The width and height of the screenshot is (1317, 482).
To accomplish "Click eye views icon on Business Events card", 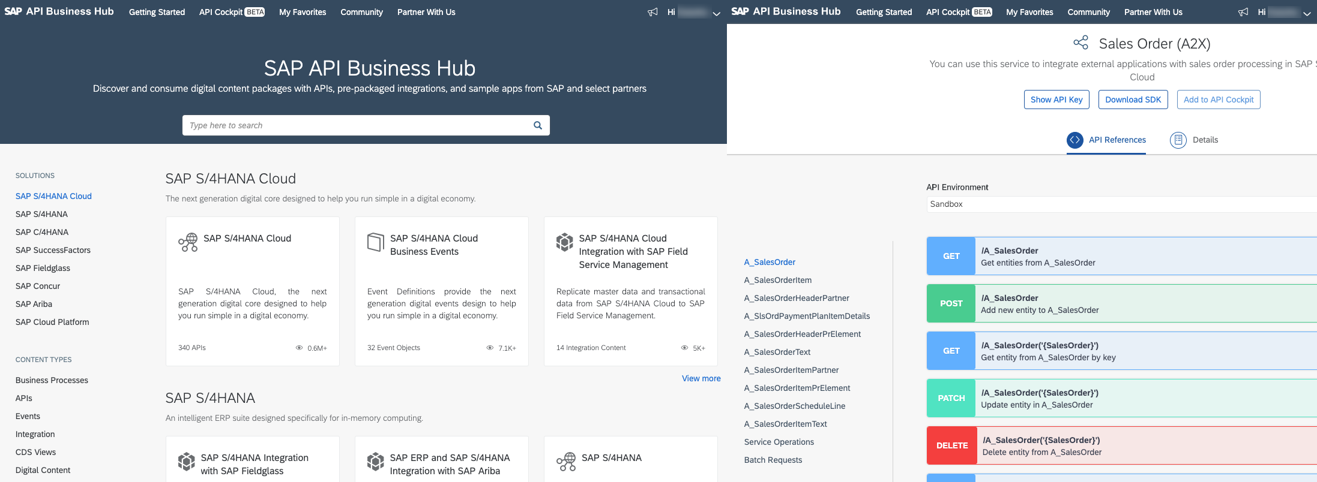I will coord(490,348).
